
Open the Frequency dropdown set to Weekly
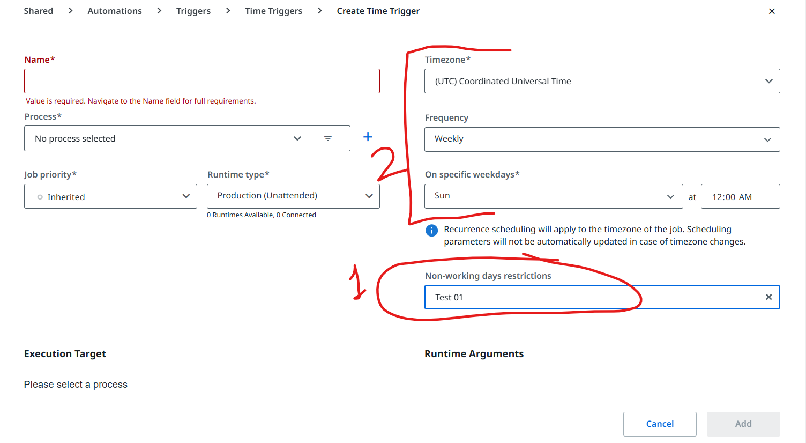pyautogui.click(x=602, y=139)
